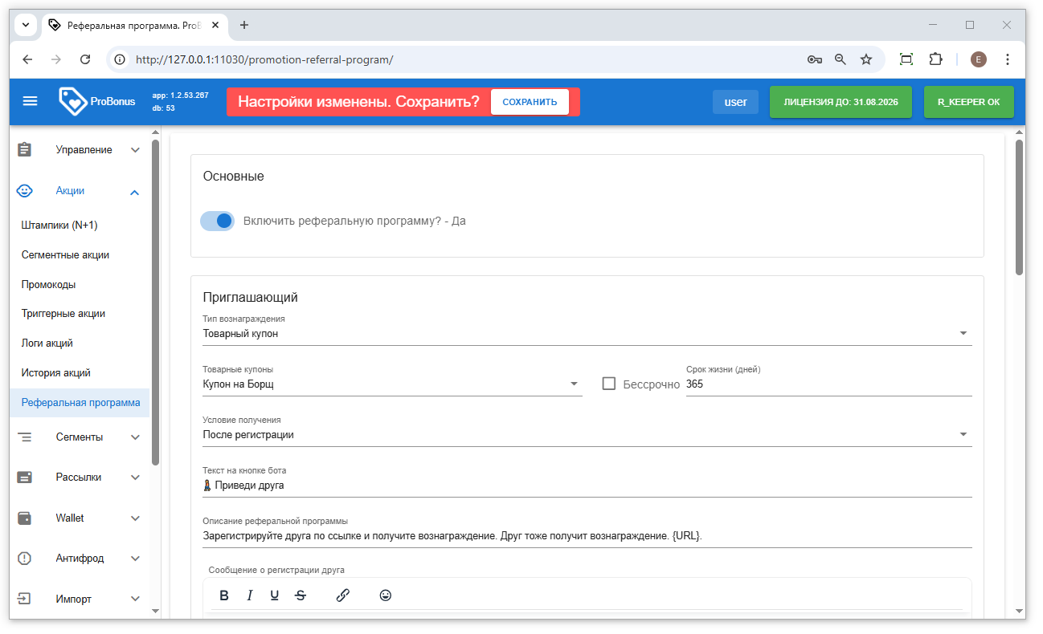
Task: Click the Сохранить button
Action: click(530, 102)
